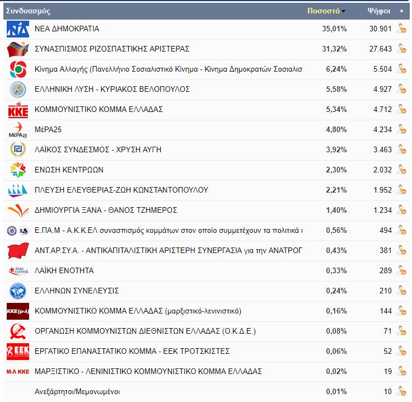Image resolution: width=412 pixels, height=402 pixels.
Task: Click the ΑΝΤ.ΑΡ.ΣΥ.Α. red flag logo
Action: (x=18, y=251)
